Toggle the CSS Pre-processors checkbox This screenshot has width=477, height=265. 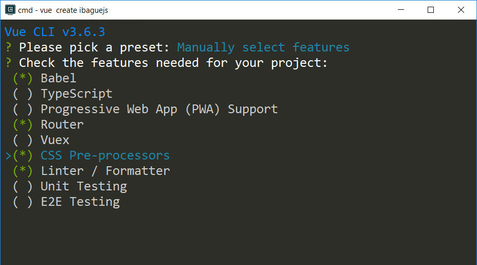pyautogui.click(x=23, y=155)
